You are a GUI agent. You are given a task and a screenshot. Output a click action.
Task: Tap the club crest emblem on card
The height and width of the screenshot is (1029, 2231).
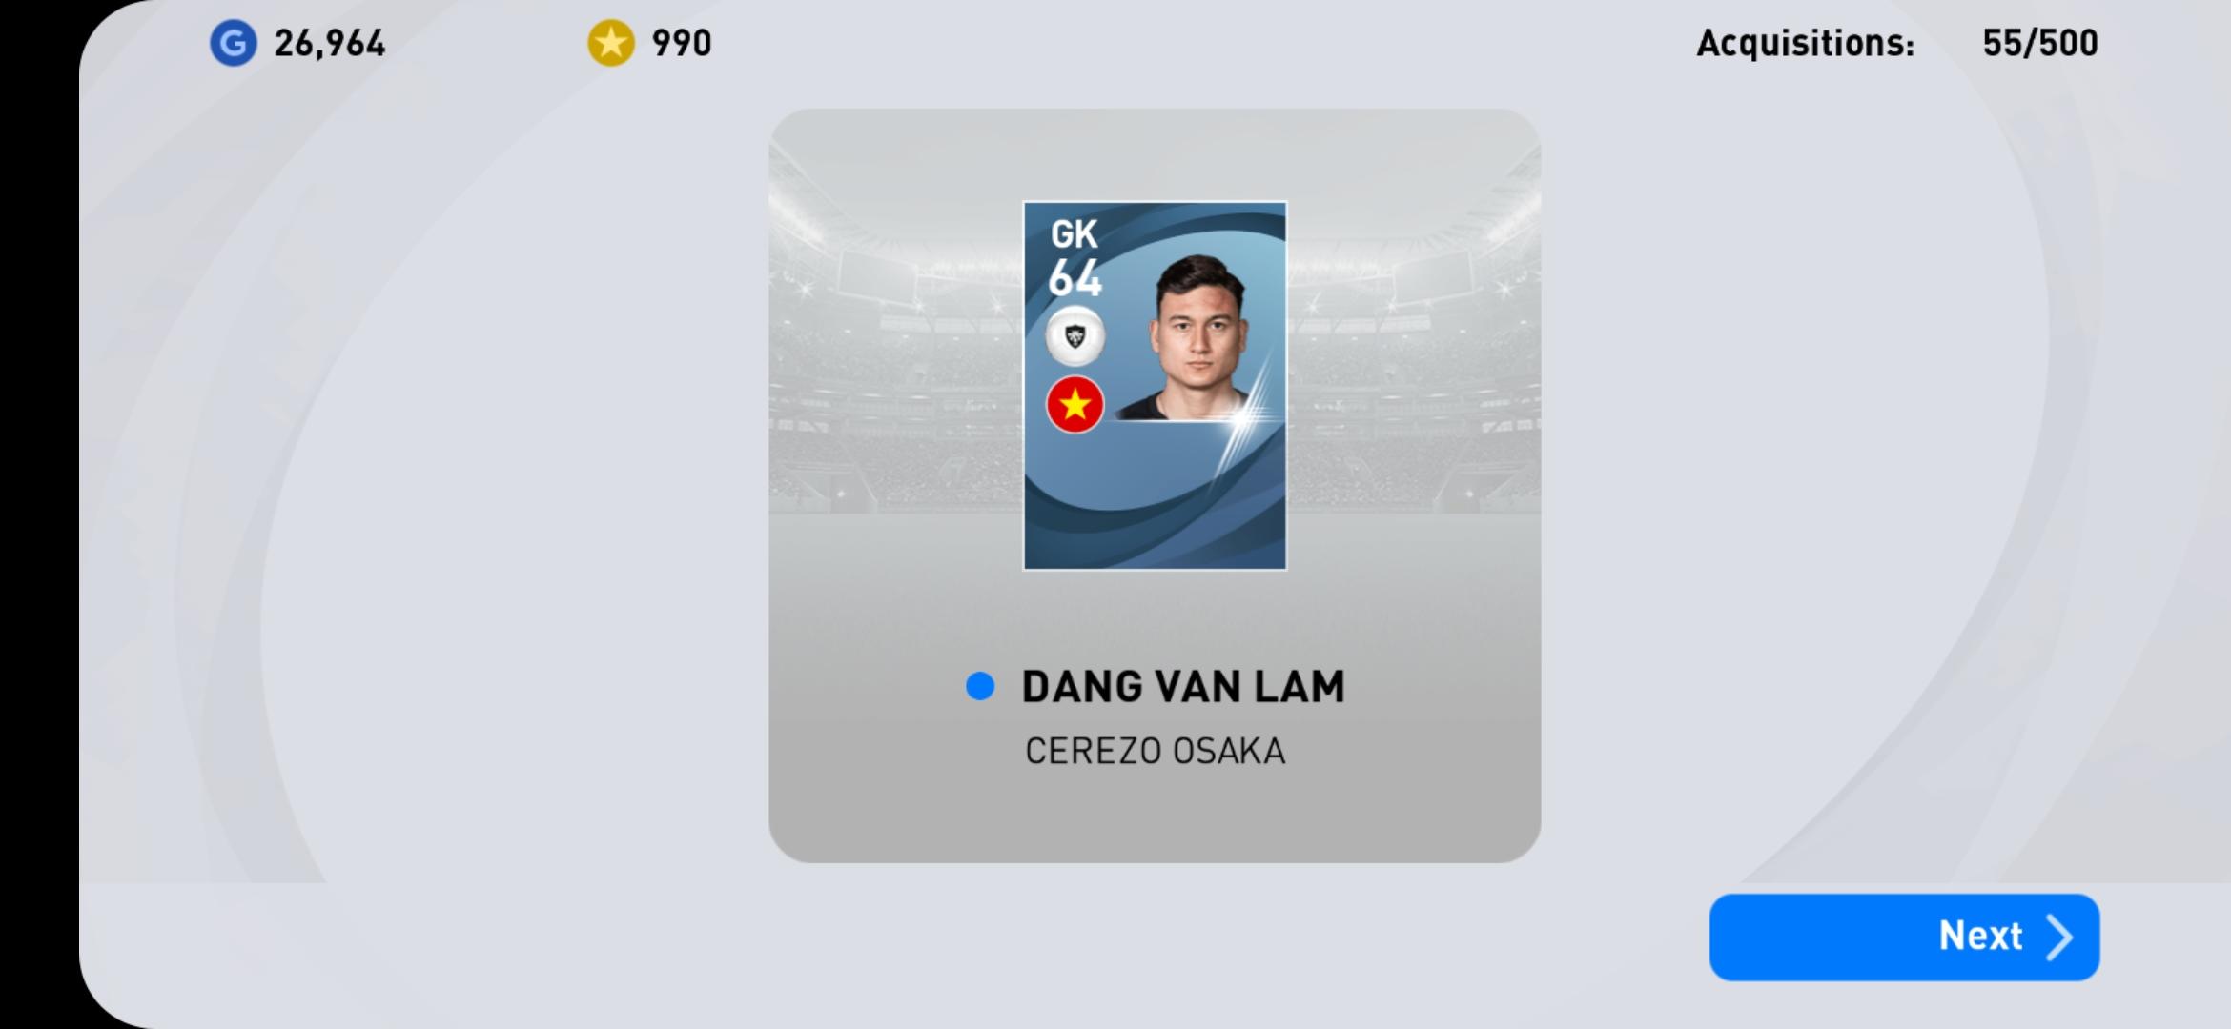point(1075,336)
